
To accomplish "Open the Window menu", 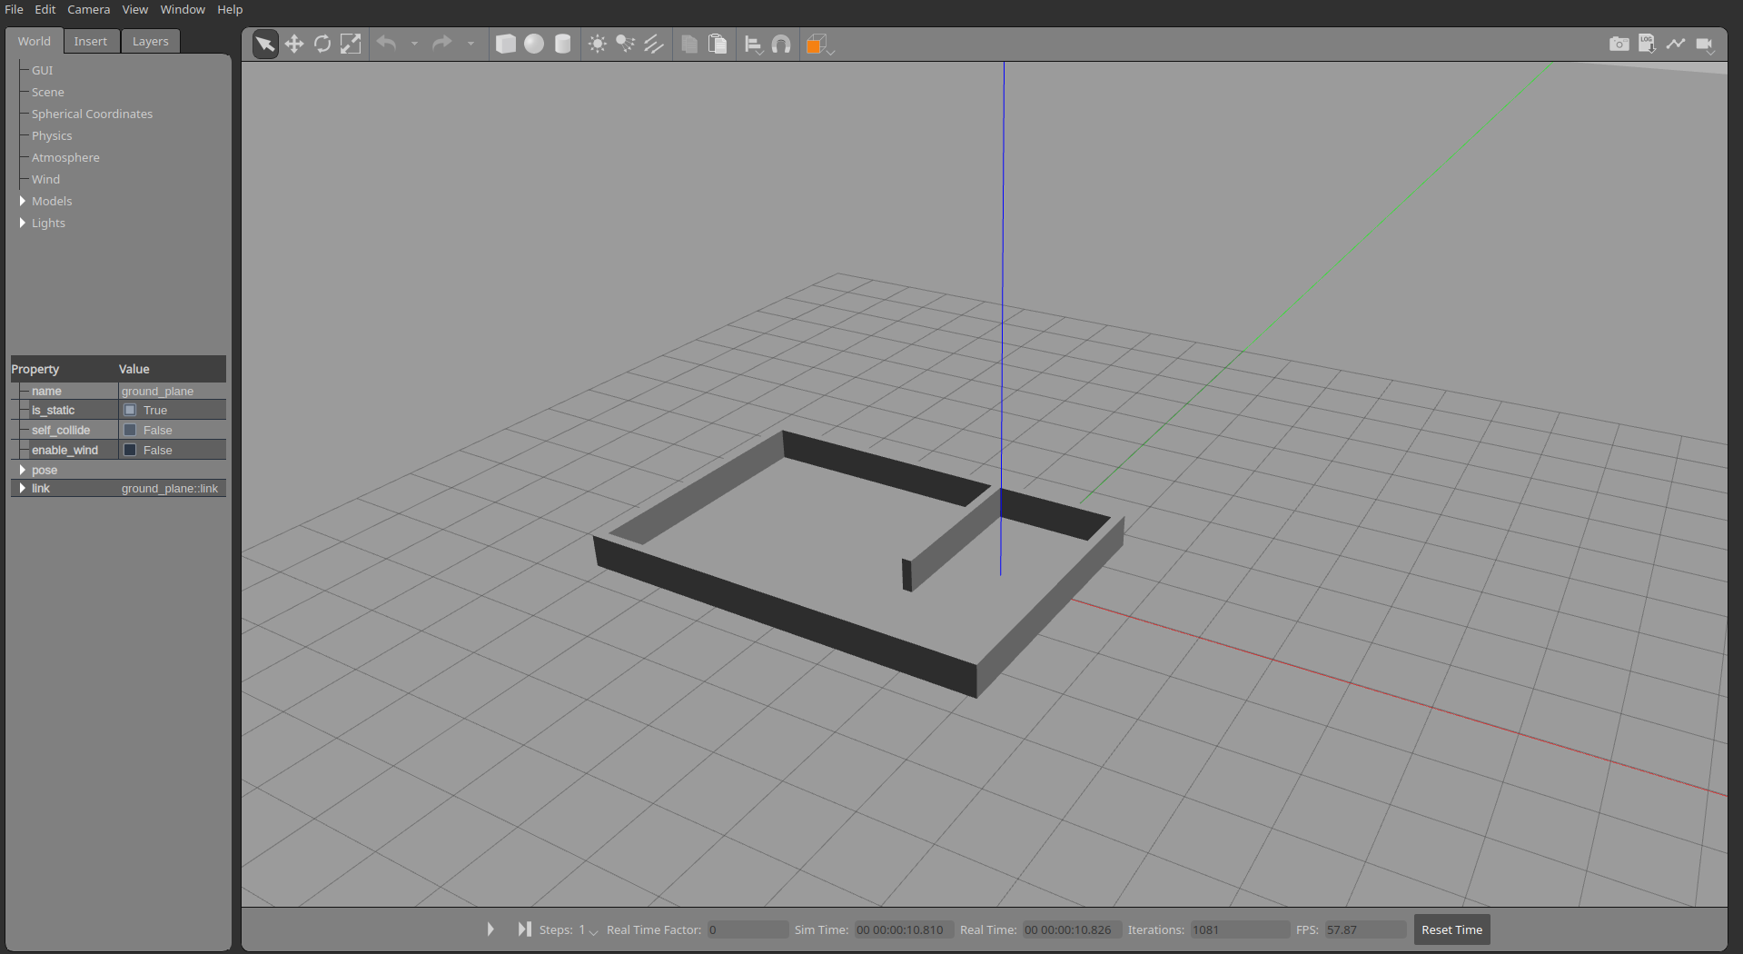I will coord(183,9).
